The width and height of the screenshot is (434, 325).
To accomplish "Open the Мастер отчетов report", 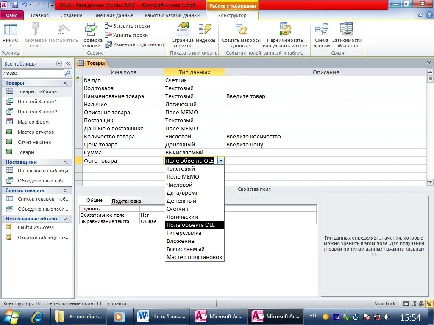I will (x=37, y=132).
